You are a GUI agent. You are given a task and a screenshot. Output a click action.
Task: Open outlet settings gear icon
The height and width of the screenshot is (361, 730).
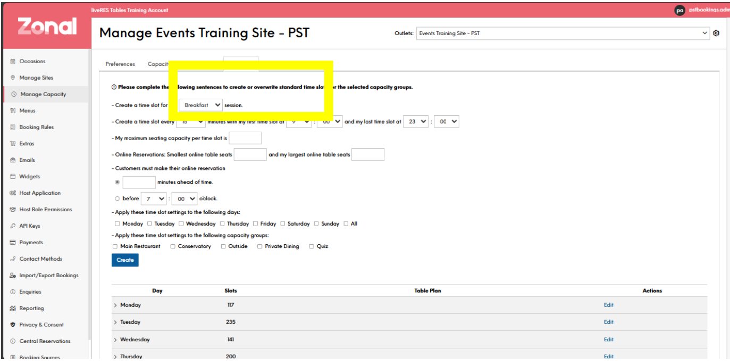[716, 33]
